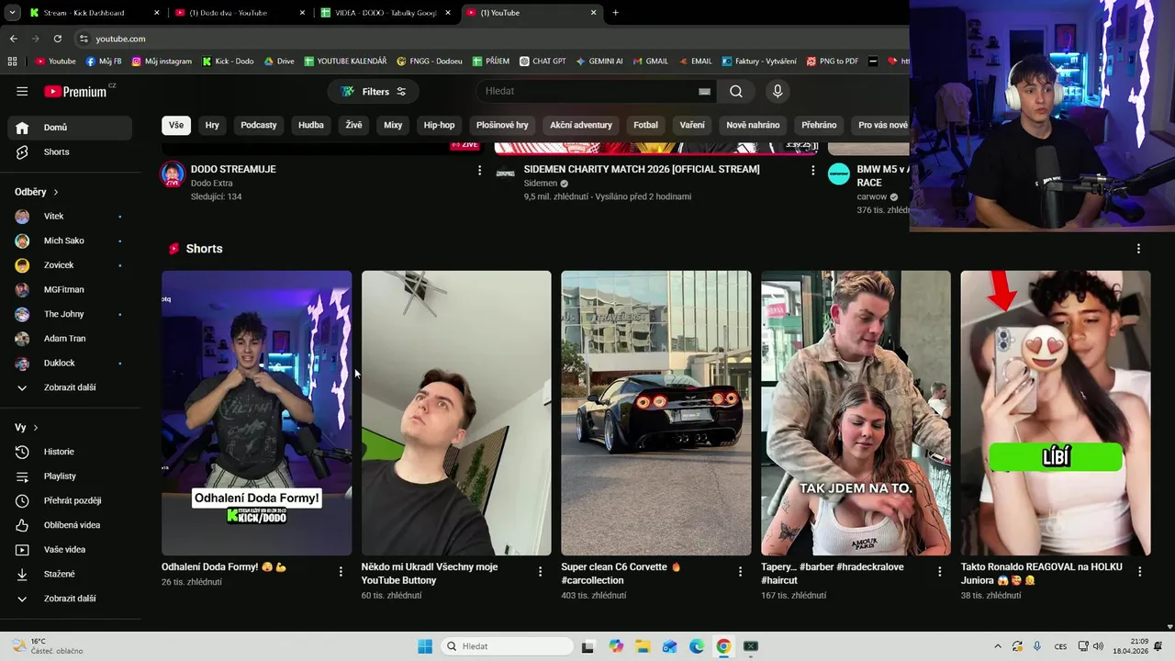The height and width of the screenshot is (661, 1175).
Task: Select the Živě filter chip
Action: (x=353, y=125)
